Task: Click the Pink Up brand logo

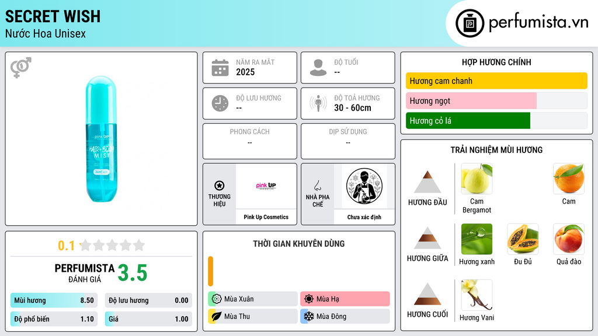Action: pyautogui.click(x=266, y=186)
